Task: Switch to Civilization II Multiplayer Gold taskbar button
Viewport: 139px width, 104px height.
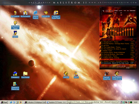Action: tap(35, 102)
